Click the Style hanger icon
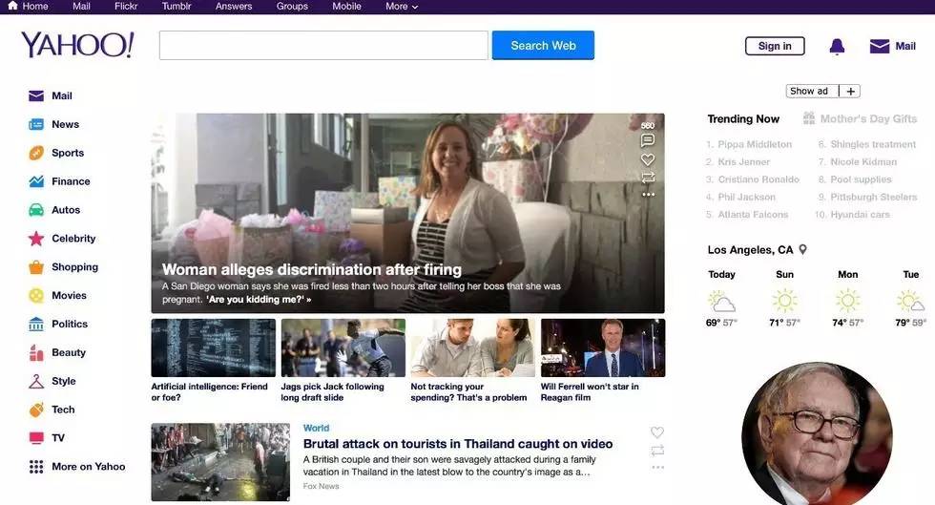 click(36, 381)
